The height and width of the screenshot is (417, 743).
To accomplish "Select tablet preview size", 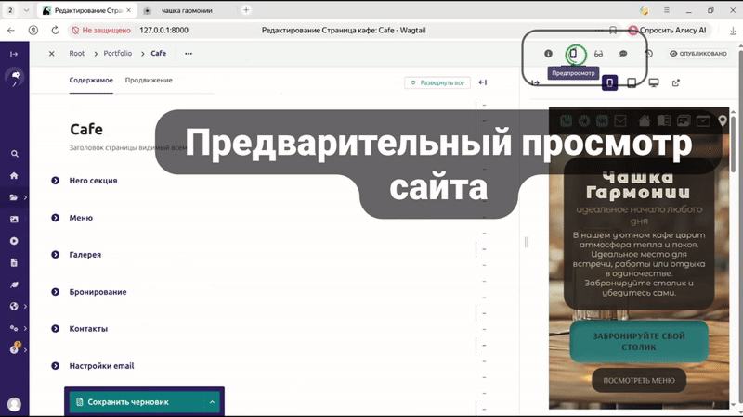I will pos(632,82).
